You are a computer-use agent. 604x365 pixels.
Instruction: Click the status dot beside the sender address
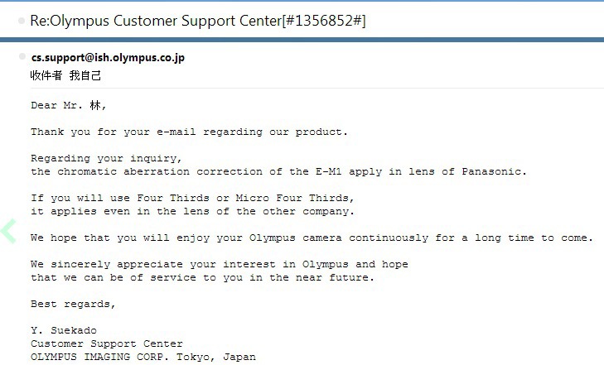tap(22, 57)
